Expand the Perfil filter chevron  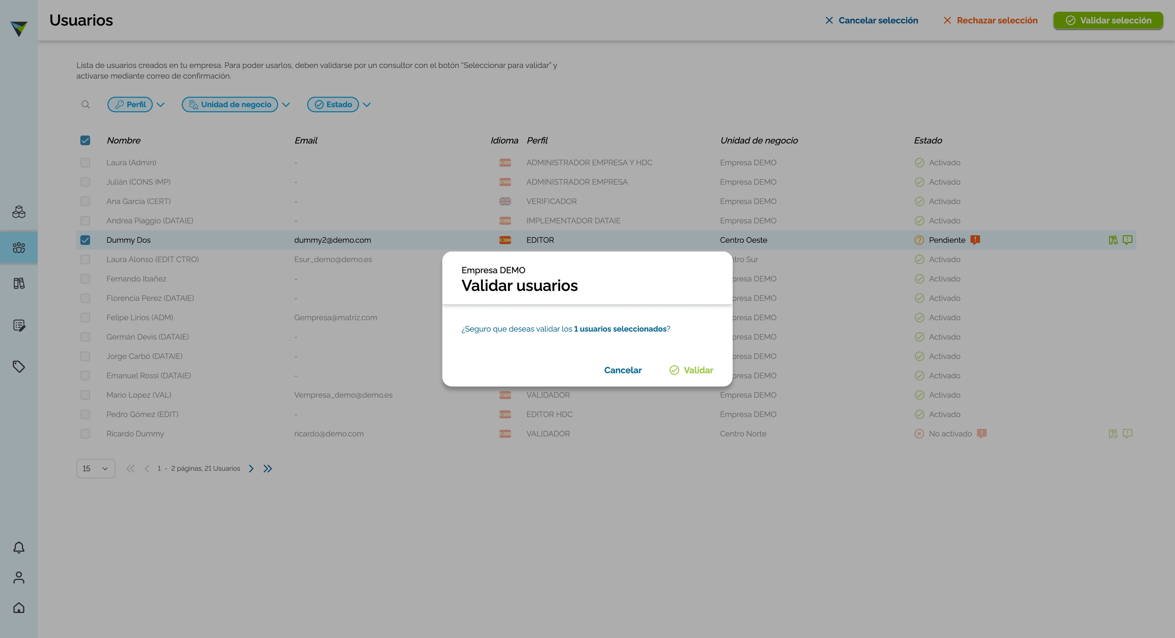pyautogui.click(x=161, y=104)
